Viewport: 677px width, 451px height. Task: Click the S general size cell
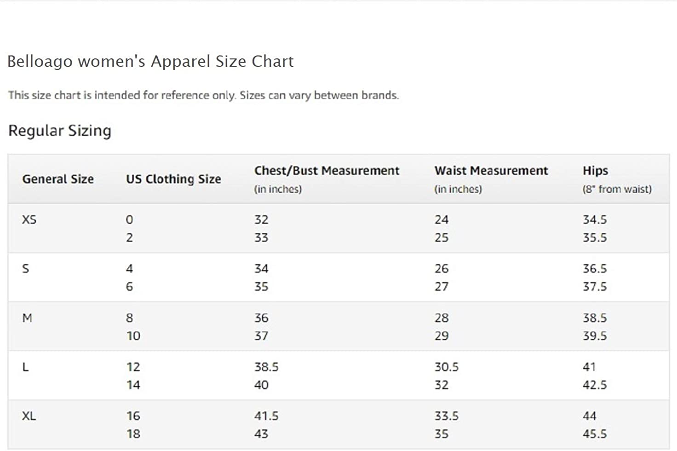(x=26, y=269)
